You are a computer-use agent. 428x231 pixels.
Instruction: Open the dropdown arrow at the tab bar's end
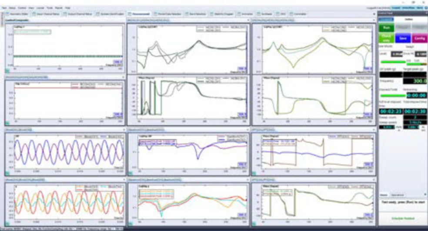point(374,14)
